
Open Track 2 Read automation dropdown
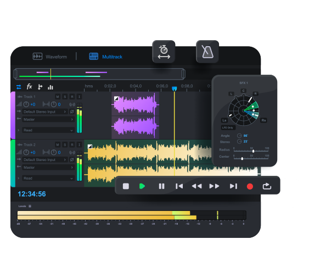click(x=48, y=178)
